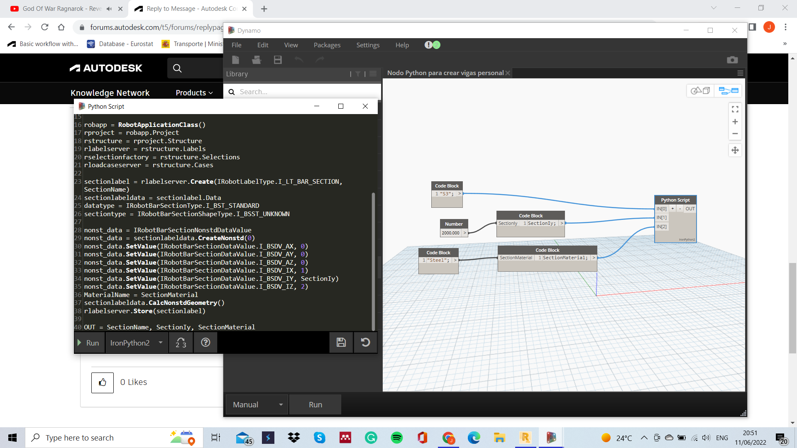Fit the graph to screen
797x448 pixels.
pyautogui.click(x=735, y=109)
